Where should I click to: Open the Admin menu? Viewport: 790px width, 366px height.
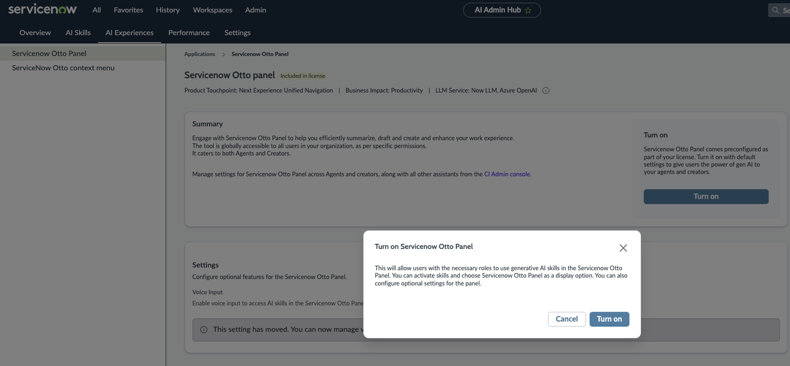click(256, 10)
